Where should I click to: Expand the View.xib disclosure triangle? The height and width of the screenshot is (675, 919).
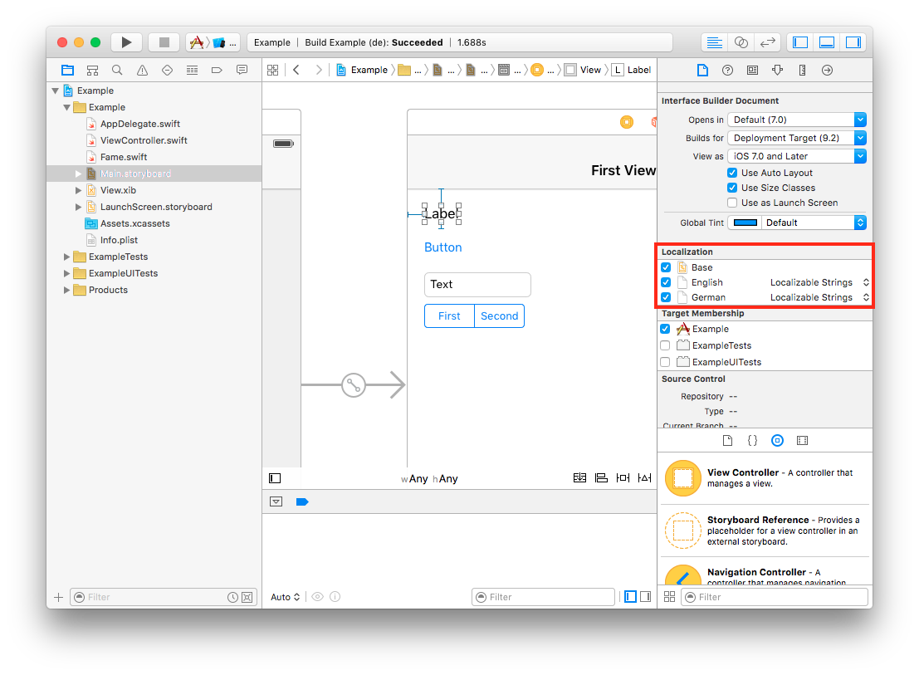click(x=78, y=190)
